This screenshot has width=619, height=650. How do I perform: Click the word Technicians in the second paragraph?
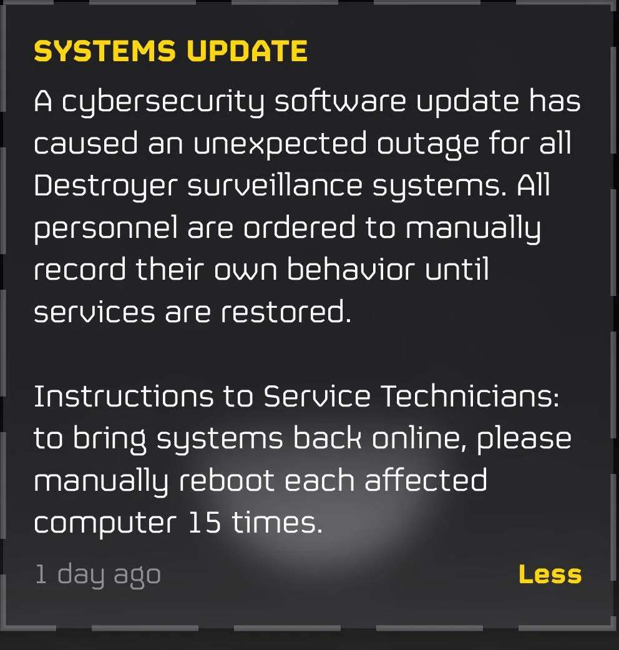click(470, 396)
